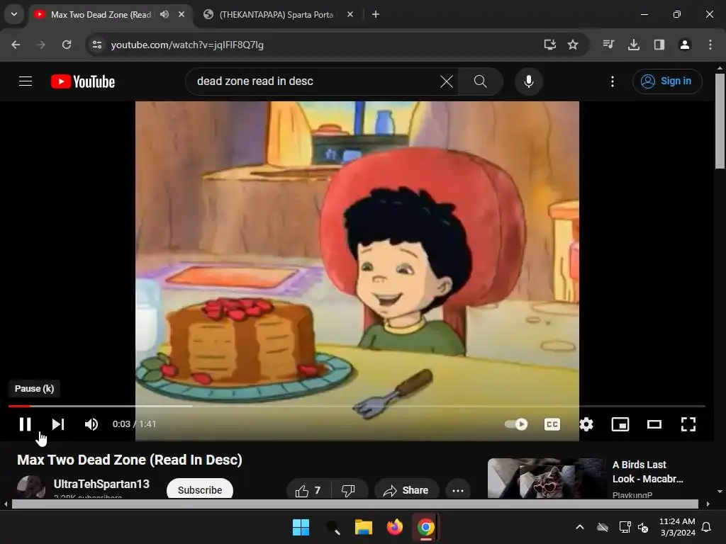726x544 pixels.
Task: Click the vertical page scrollbar
Action: [720, 121]
